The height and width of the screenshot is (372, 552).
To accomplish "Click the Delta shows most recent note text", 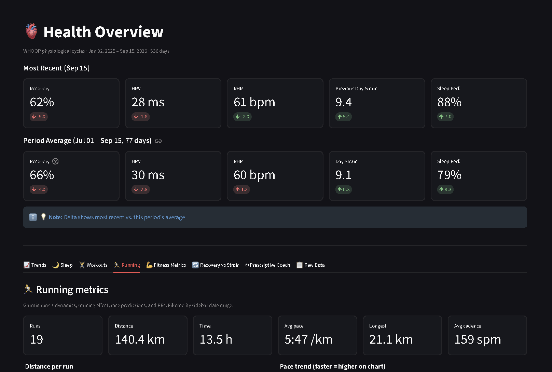I will [124, 217].
